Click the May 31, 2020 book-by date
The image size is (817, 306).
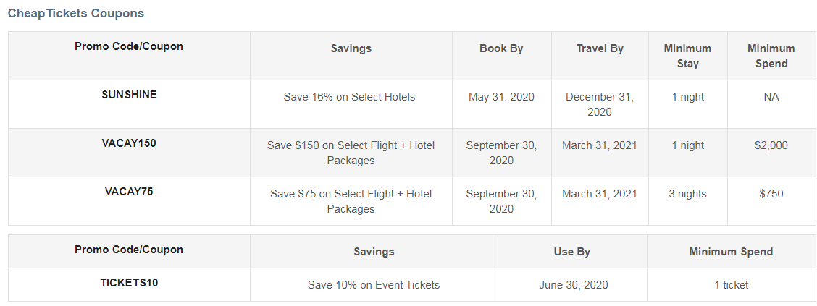tap(501, 97)
